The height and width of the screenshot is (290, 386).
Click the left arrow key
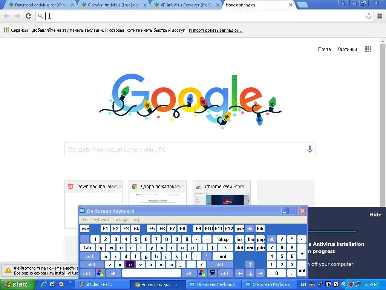pyautogui.click(x=240, y=273)
